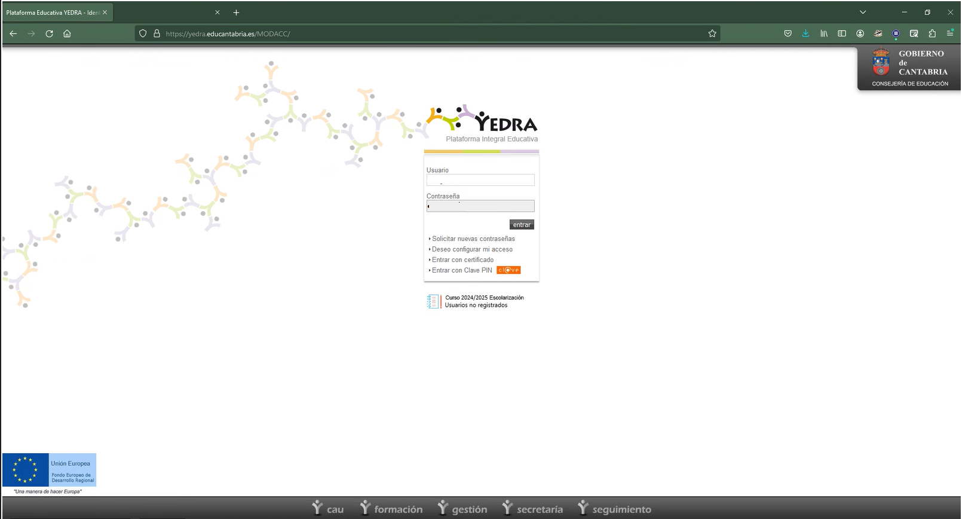Open a new browser tab
Image resolution: width=962 pixels, height=519 pixels.
[236, 13]
